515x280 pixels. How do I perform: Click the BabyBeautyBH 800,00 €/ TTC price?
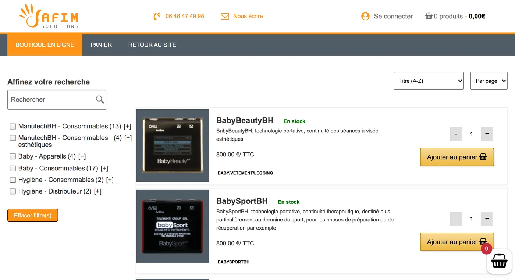point(235,155)
